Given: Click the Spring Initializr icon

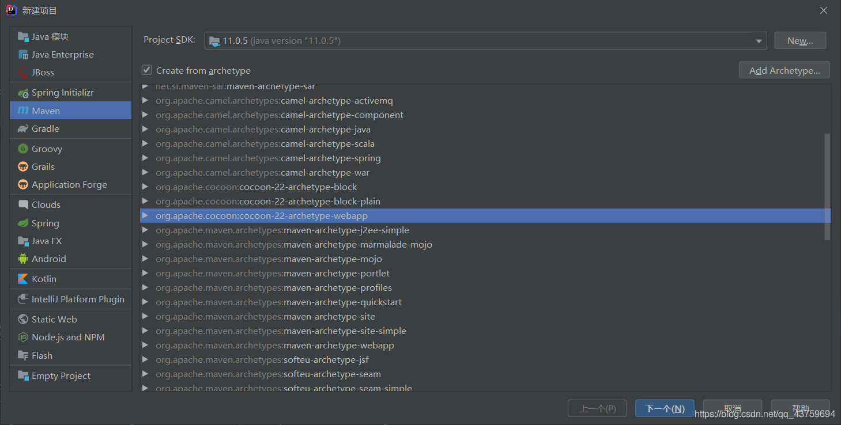Looking at the screenshot, I should [23, 93].
